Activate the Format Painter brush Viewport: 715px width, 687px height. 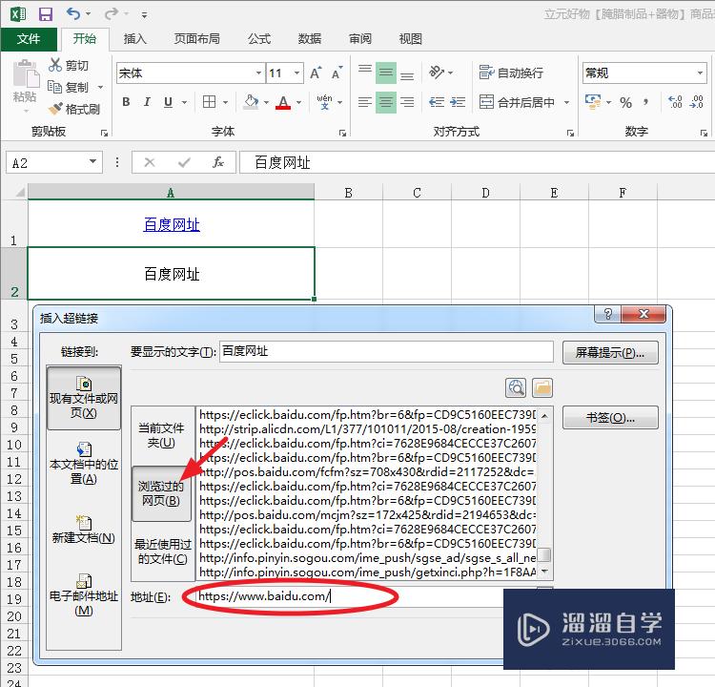[x=55, y=109]
